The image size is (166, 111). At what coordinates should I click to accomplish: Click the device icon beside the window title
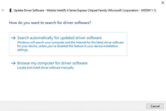click(x=11, y=10)
